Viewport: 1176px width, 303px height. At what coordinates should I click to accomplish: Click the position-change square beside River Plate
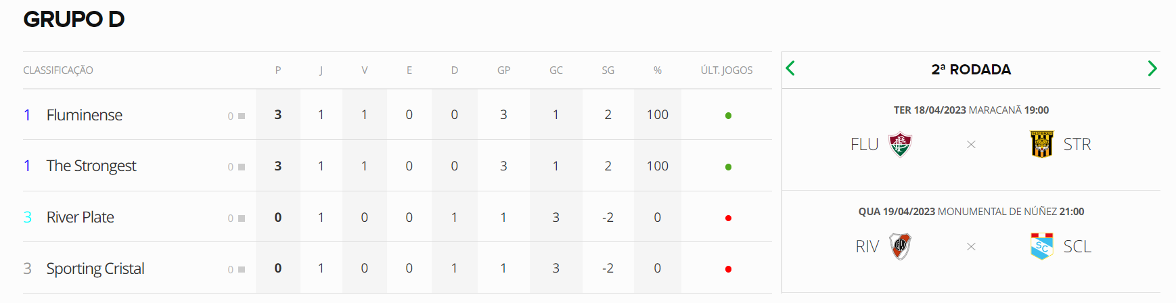(x=242, y=218)
